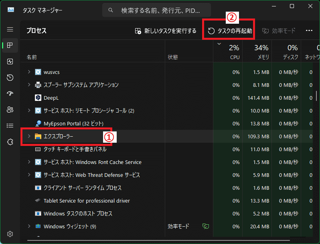Click 新しいタスクを実行する button
Screen dimensions: 320x244
166,31
